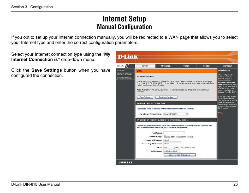Click the More... link in Helpful Hints
Screen dimensions: 249x193
tap(221, 113)
